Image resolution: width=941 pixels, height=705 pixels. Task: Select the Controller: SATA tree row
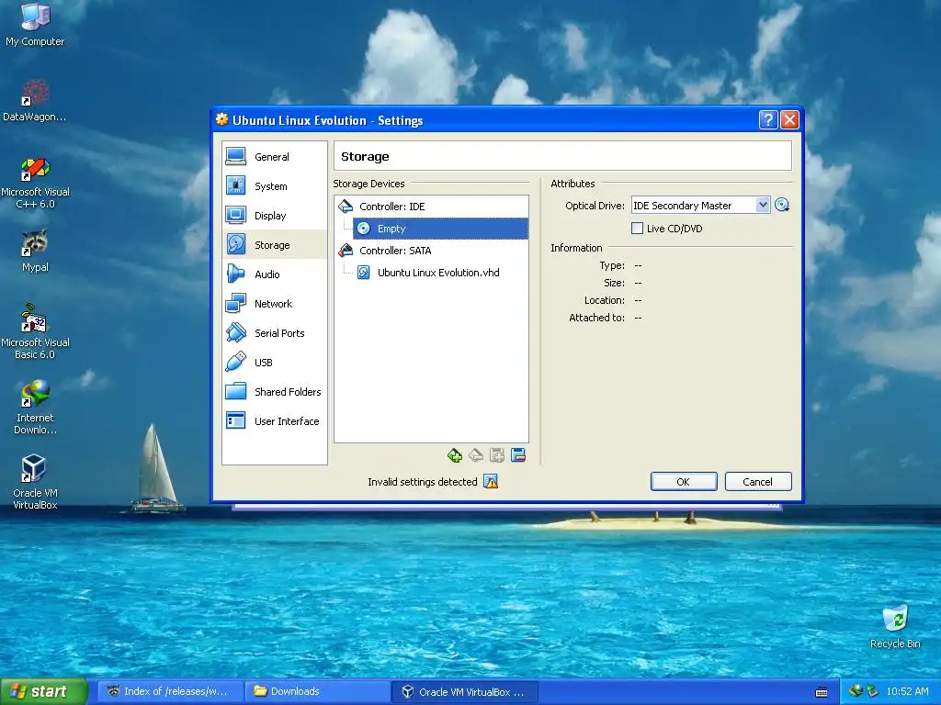(431, 251)
